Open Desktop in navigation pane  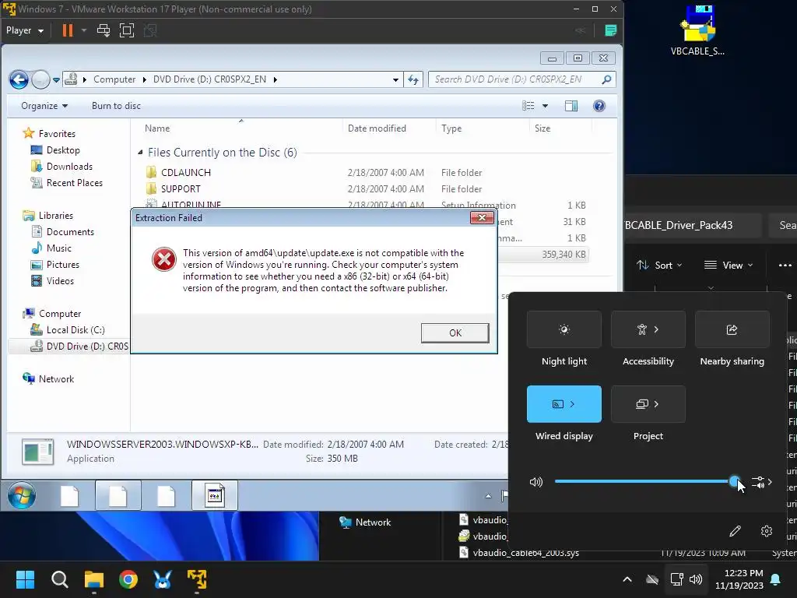[63, 150]
